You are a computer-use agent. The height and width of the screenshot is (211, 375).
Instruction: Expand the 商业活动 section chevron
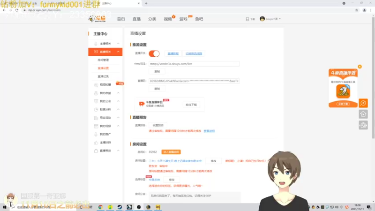[118, 118]
